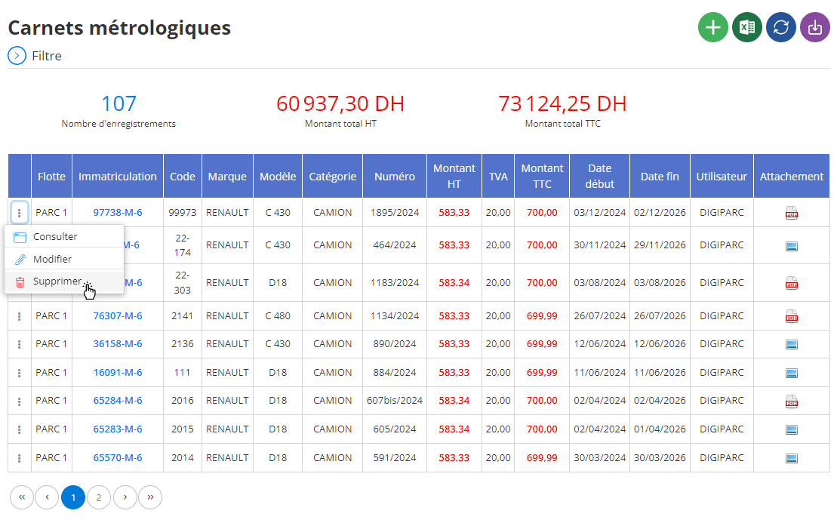
Task: Open PDF attachment for record 1134/2024
Action: pos(791,316)
